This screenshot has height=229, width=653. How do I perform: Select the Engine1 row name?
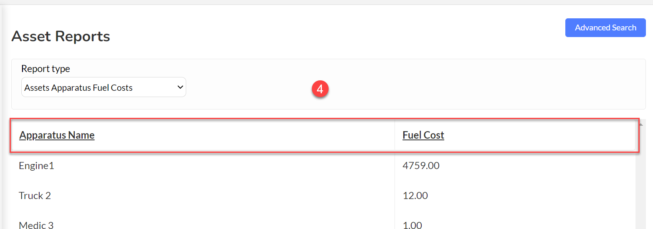coord(37,166)
